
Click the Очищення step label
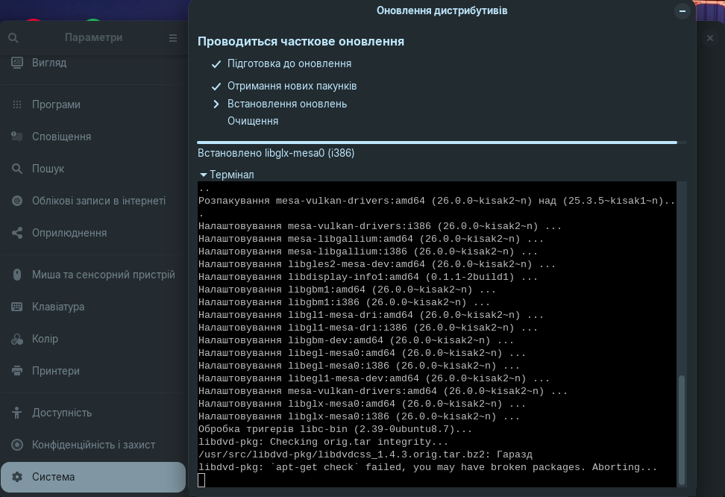click(253, 121)
